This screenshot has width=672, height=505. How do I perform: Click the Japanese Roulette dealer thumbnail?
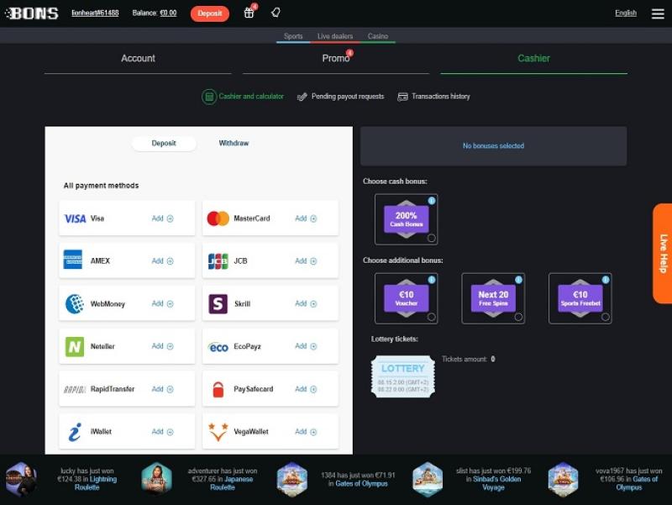pyautogui.click(x=156, y=479)
